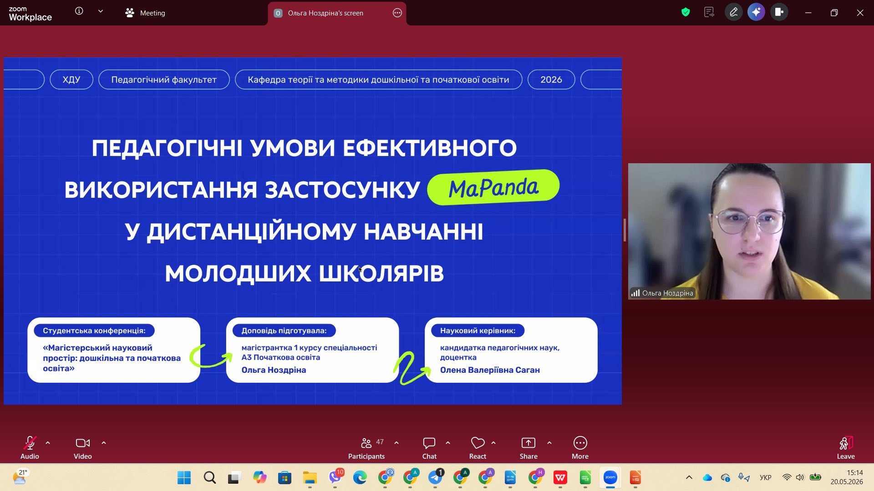Screen dimensions: 874x491
Task: Activate the annotate pencil tool
Action: (x=733, y=12)
